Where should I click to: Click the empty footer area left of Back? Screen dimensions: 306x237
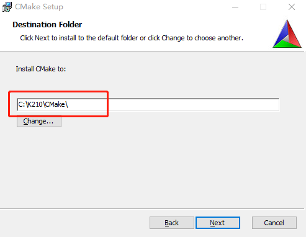tap(74, 223)
